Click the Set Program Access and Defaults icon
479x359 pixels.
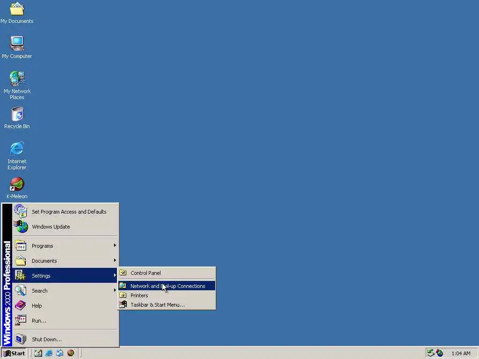(x=21, y=211)
